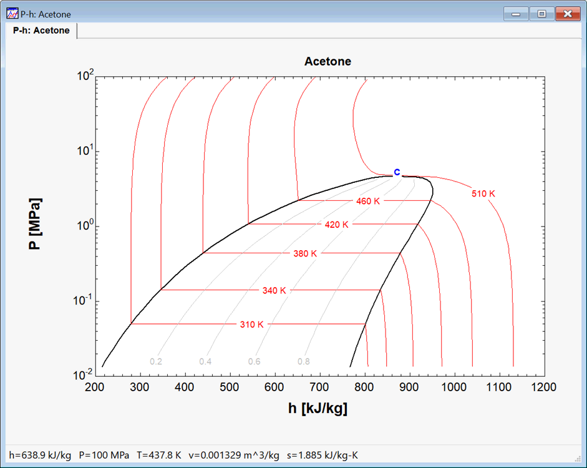This screenshot has height=468, width=587.
Task: Click the 0.4 quality line label
Action: click(205, 361)
